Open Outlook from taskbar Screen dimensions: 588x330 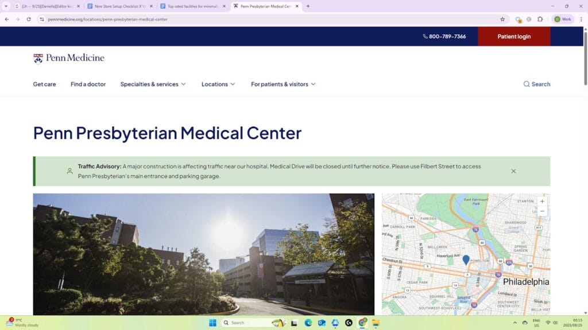point(322,323)
